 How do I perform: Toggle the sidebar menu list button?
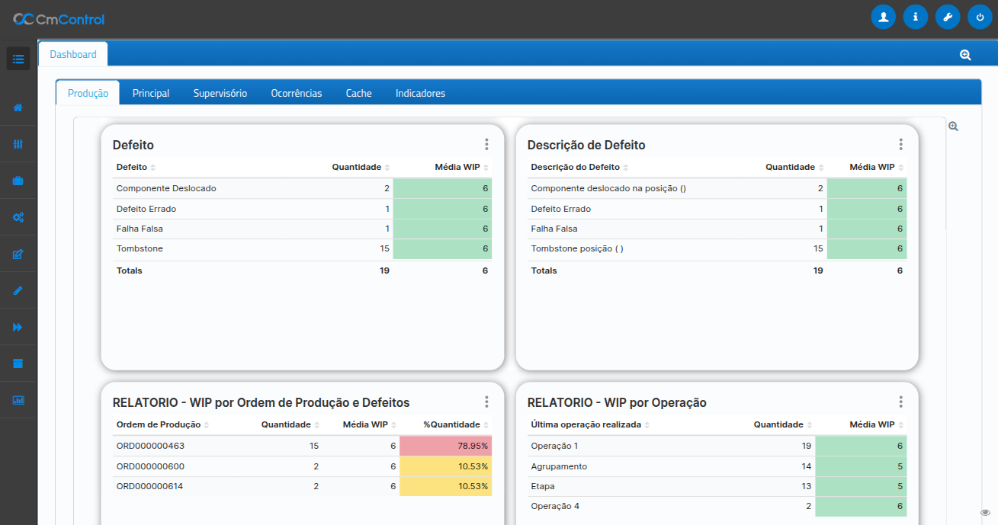[x=18, y=59]
